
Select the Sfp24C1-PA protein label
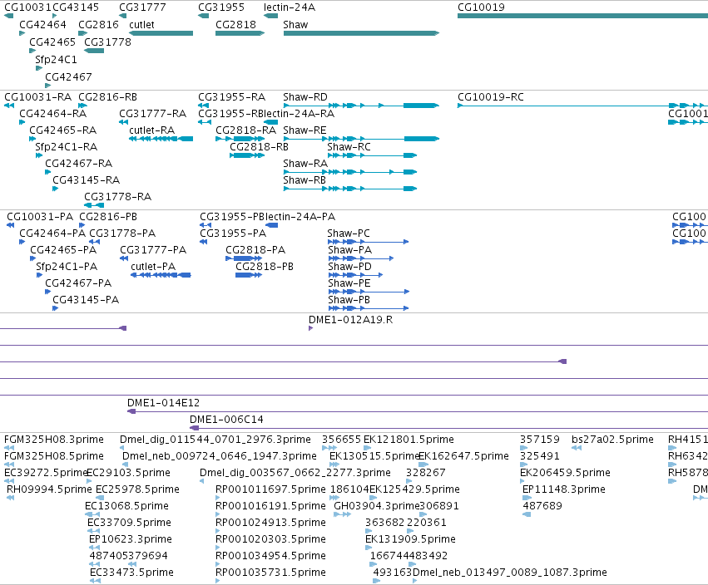67,267
